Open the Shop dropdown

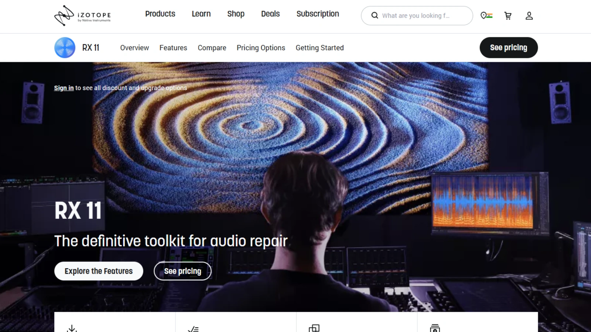(x=236, y=14)
